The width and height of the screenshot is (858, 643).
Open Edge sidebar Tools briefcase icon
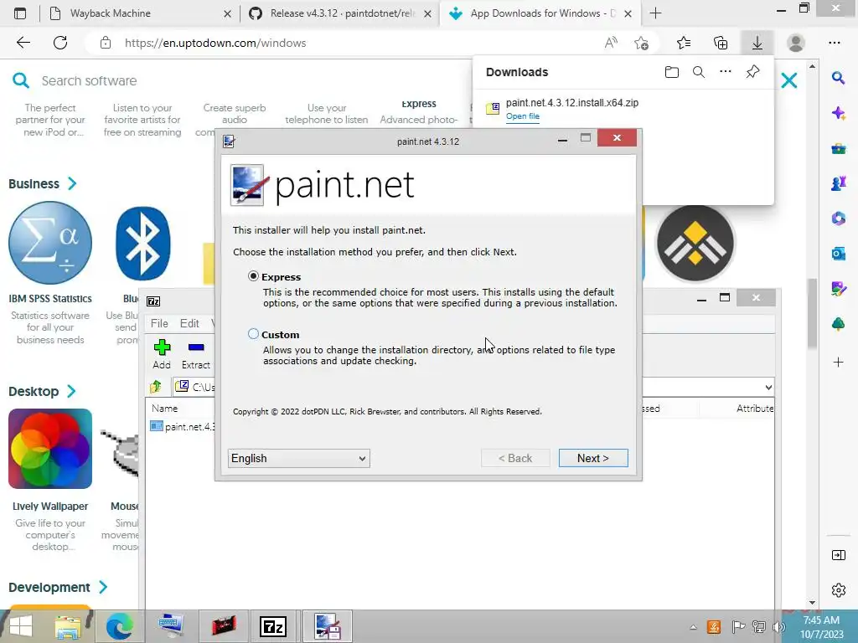[x=838, y=148]
